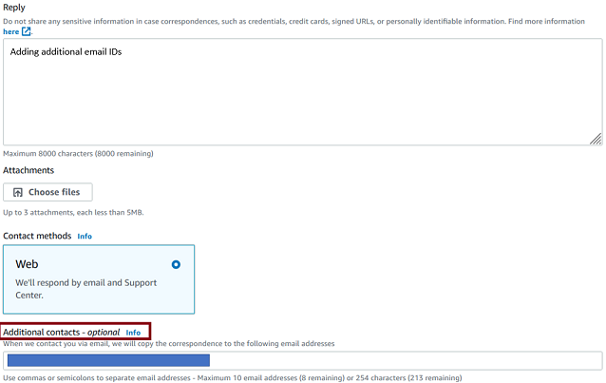Screen dimensions: 606x383
Task: Click the "Additional contacts - optional" label
Action: tap(62, 332)
